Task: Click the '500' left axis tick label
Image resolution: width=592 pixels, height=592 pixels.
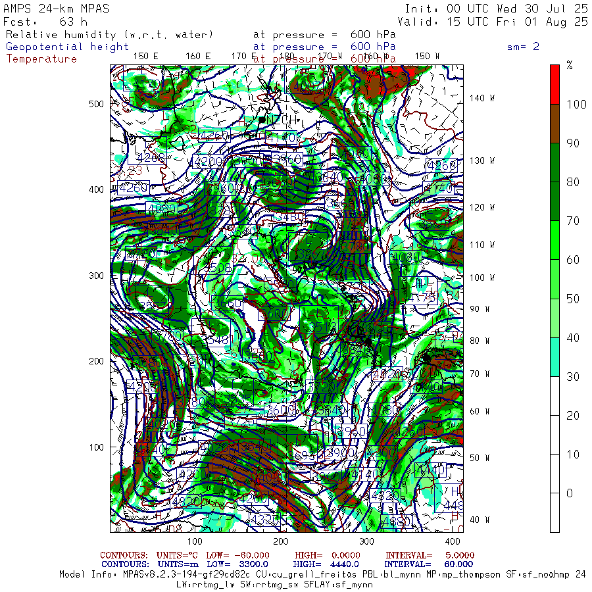Action: coord(96,104)
